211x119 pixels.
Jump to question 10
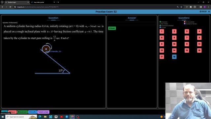tap(174, 44)
